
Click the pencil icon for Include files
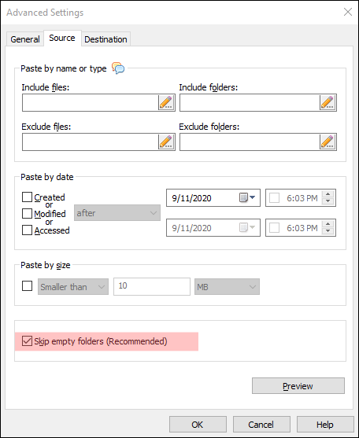pos(166,102)
